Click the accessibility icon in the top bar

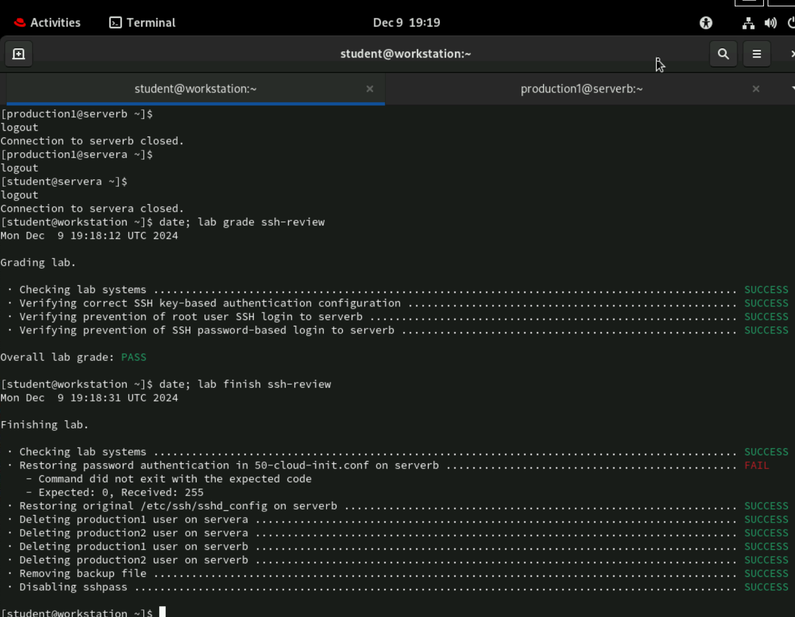[x=705, y=22]
